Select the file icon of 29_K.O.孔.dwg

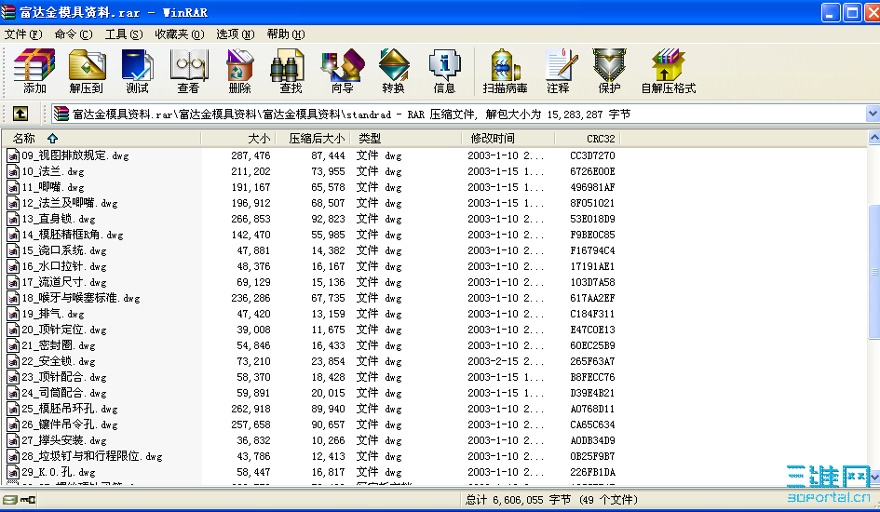click(13, 472)
